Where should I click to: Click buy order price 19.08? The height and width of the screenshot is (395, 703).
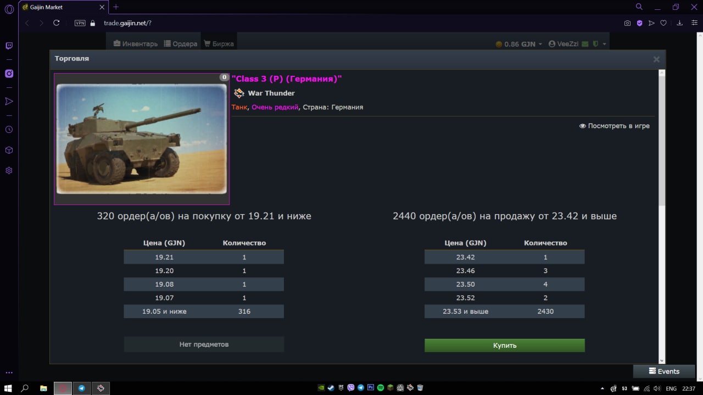pos(164,285)
